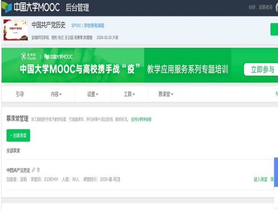
Task: Open the 中国共产党历史 course cover thumbnail
Action: point(16,30)
